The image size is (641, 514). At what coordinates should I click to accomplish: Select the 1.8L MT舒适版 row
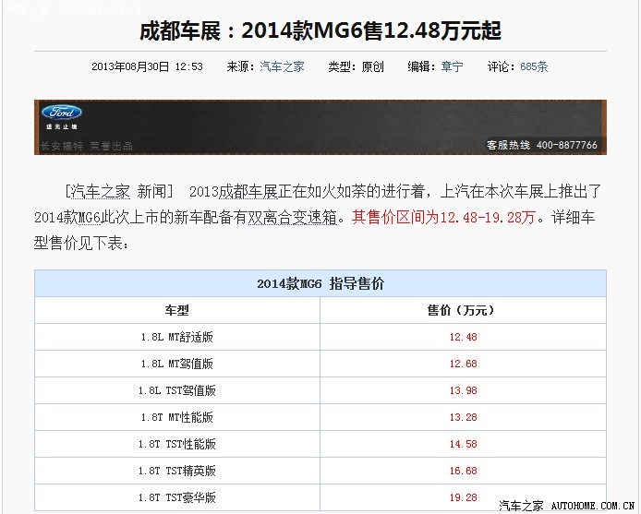coord(176,338)
